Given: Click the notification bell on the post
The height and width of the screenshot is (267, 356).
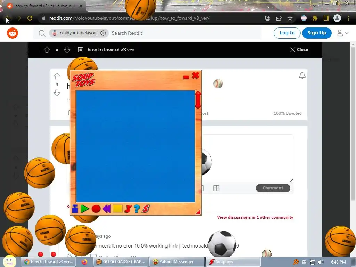Looking at the screenshot, I should coord(302,75).
